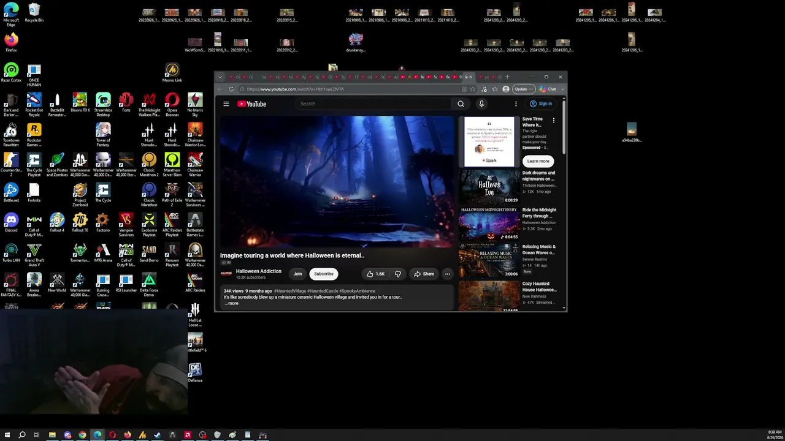Open File Explorer from the taskbar
785x441 pixels.
coord(52,435)
